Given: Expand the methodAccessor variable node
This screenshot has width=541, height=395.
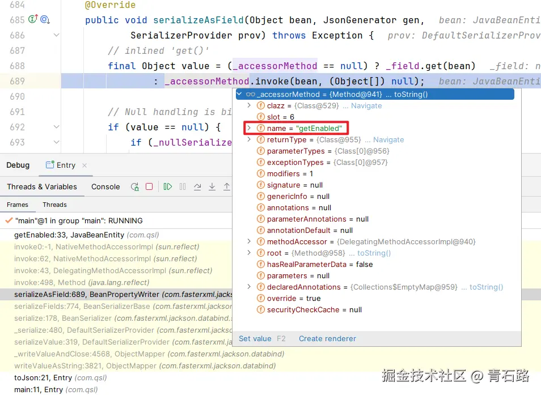Looking at the screenshot, I should point(248,241).
